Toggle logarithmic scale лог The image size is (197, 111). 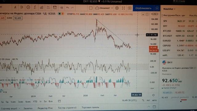coord(148,100)
